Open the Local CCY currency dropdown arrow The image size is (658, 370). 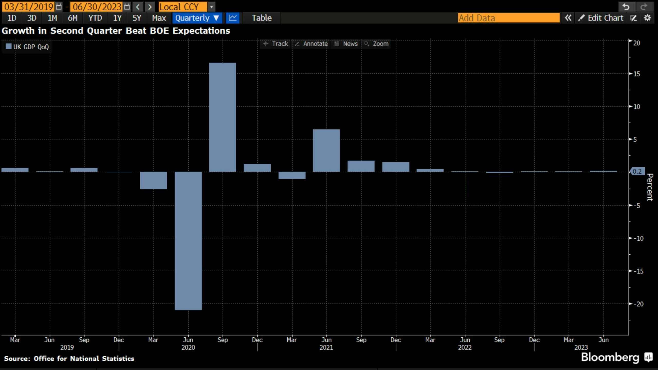211,7
